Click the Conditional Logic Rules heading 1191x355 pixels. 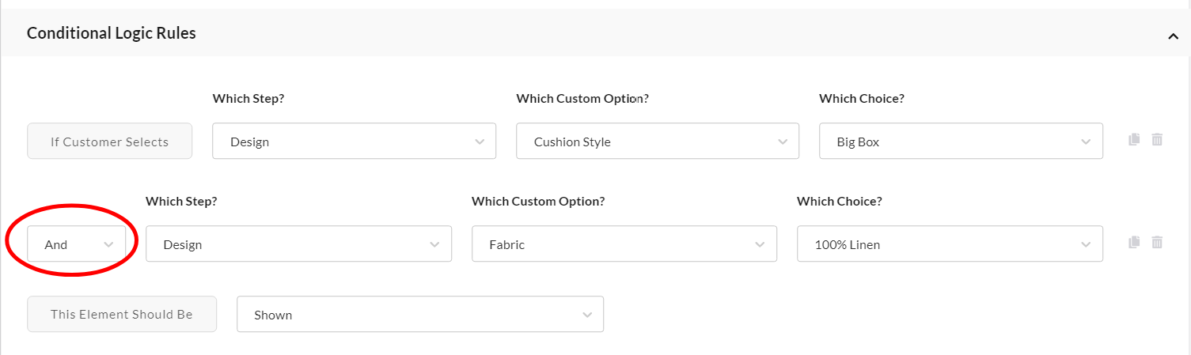pyautogui.click(x=112, y=33)
